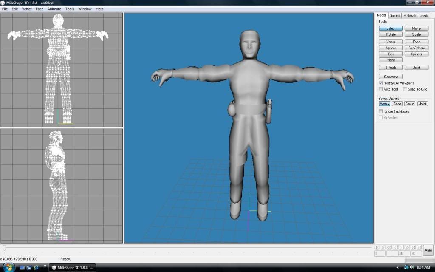
Task: Activate the Move tool
Action: (416, 28)
